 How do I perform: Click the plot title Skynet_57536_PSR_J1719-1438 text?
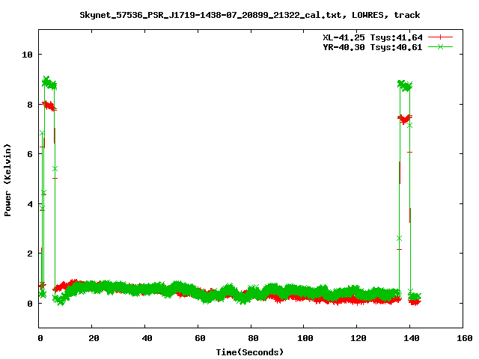tap(249, 15)
